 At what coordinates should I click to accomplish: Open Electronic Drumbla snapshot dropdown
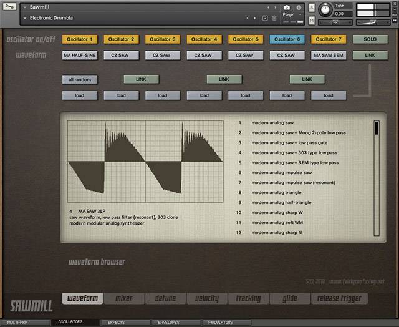(x=25, y=18)
